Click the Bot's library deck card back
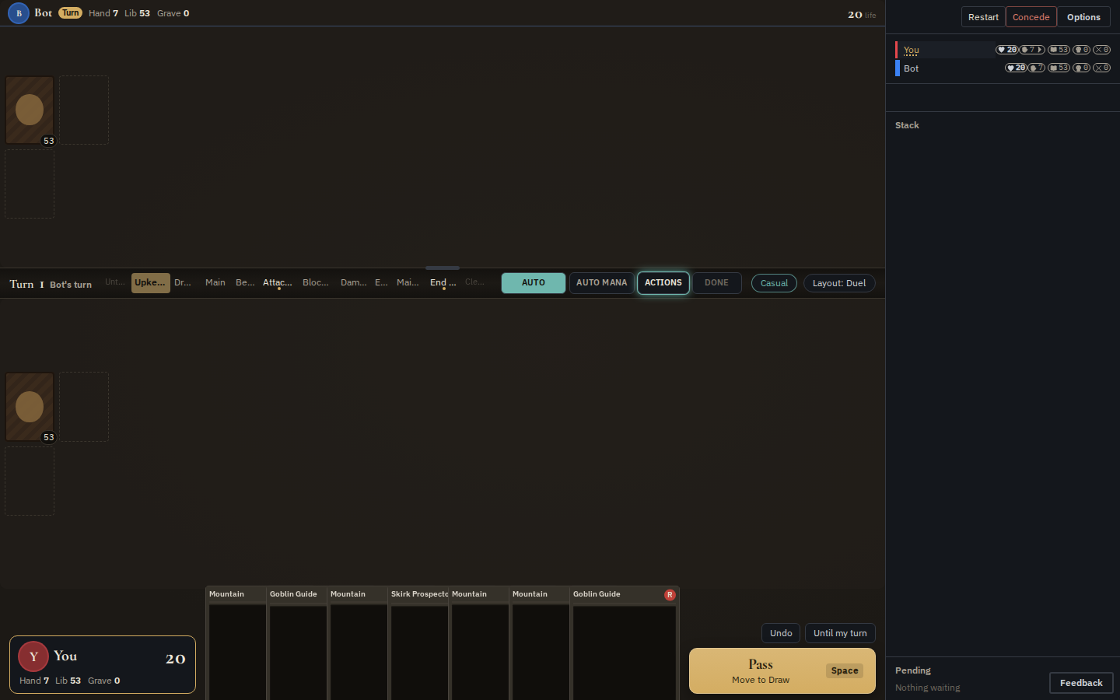The height and width of the screenshot is (700, 1120). (30, 110)
